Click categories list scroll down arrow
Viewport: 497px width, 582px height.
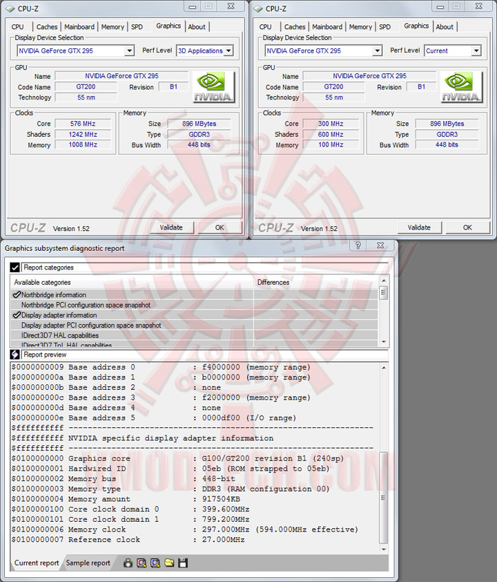coord(384,342)
